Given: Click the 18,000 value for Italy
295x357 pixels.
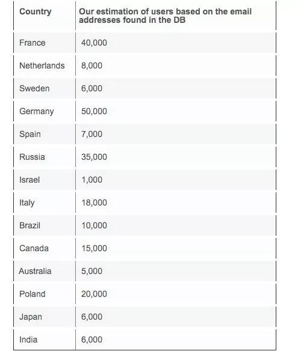Looking at the screenshot, I should [94, 203].
